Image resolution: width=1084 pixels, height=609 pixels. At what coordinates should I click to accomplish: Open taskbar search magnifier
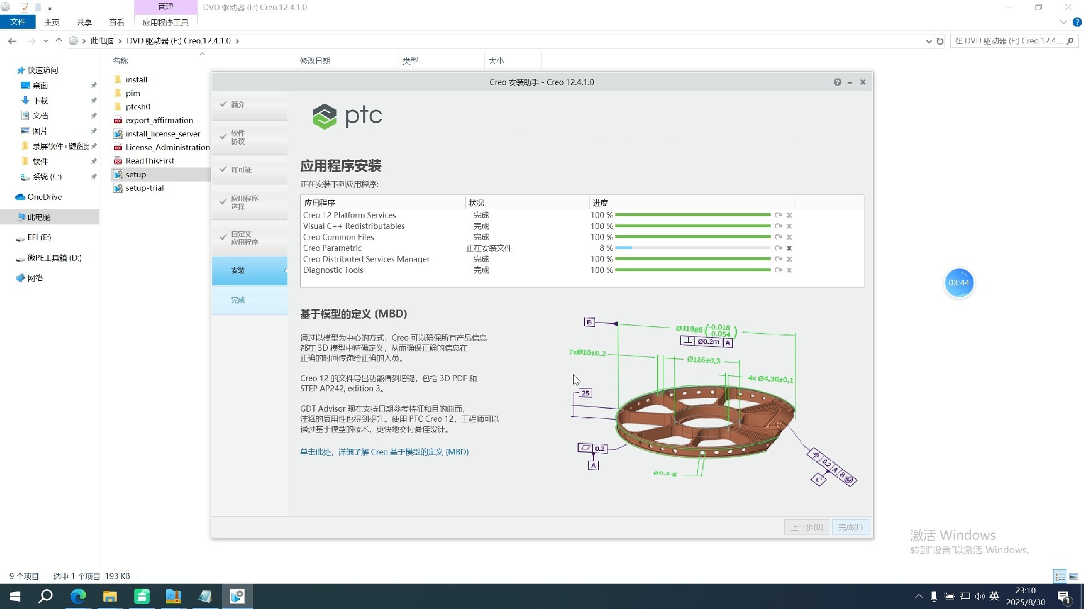(x=46, y=596)
